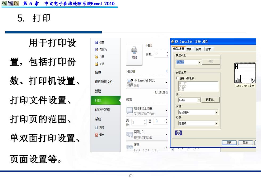
Task: Open the 双面打印 dropdown
Action: tap(166, 134)
